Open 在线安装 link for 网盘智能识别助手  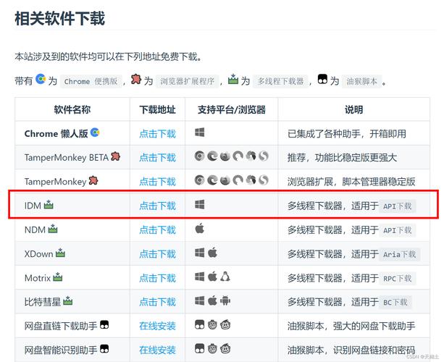(157, 350)
